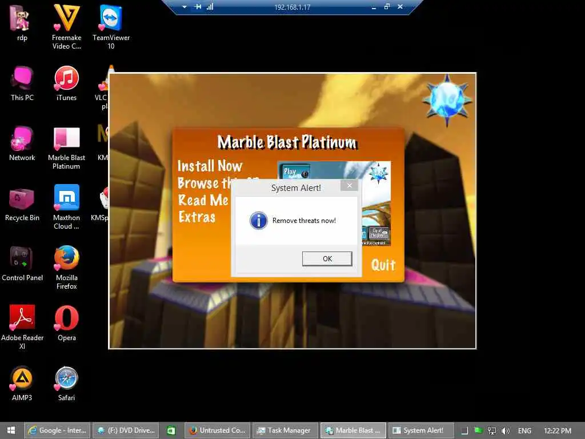The height and width of the screenshot is (439, 585).
Task: Select the This PC desktop icon
Action: click(22, 83)
